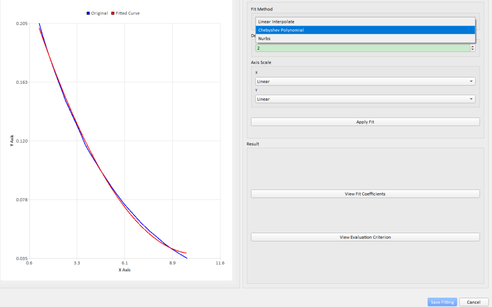492x307 pixels.
Task: Click the 0.6 X-axis tick value
Action: (x=29, y=263)
